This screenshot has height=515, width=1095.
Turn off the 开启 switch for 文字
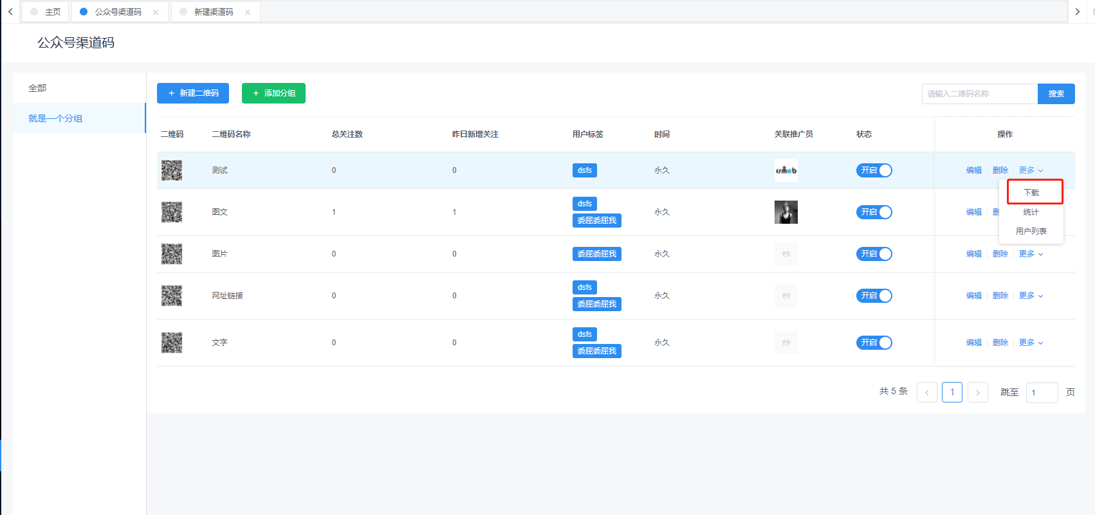[874, 343]
